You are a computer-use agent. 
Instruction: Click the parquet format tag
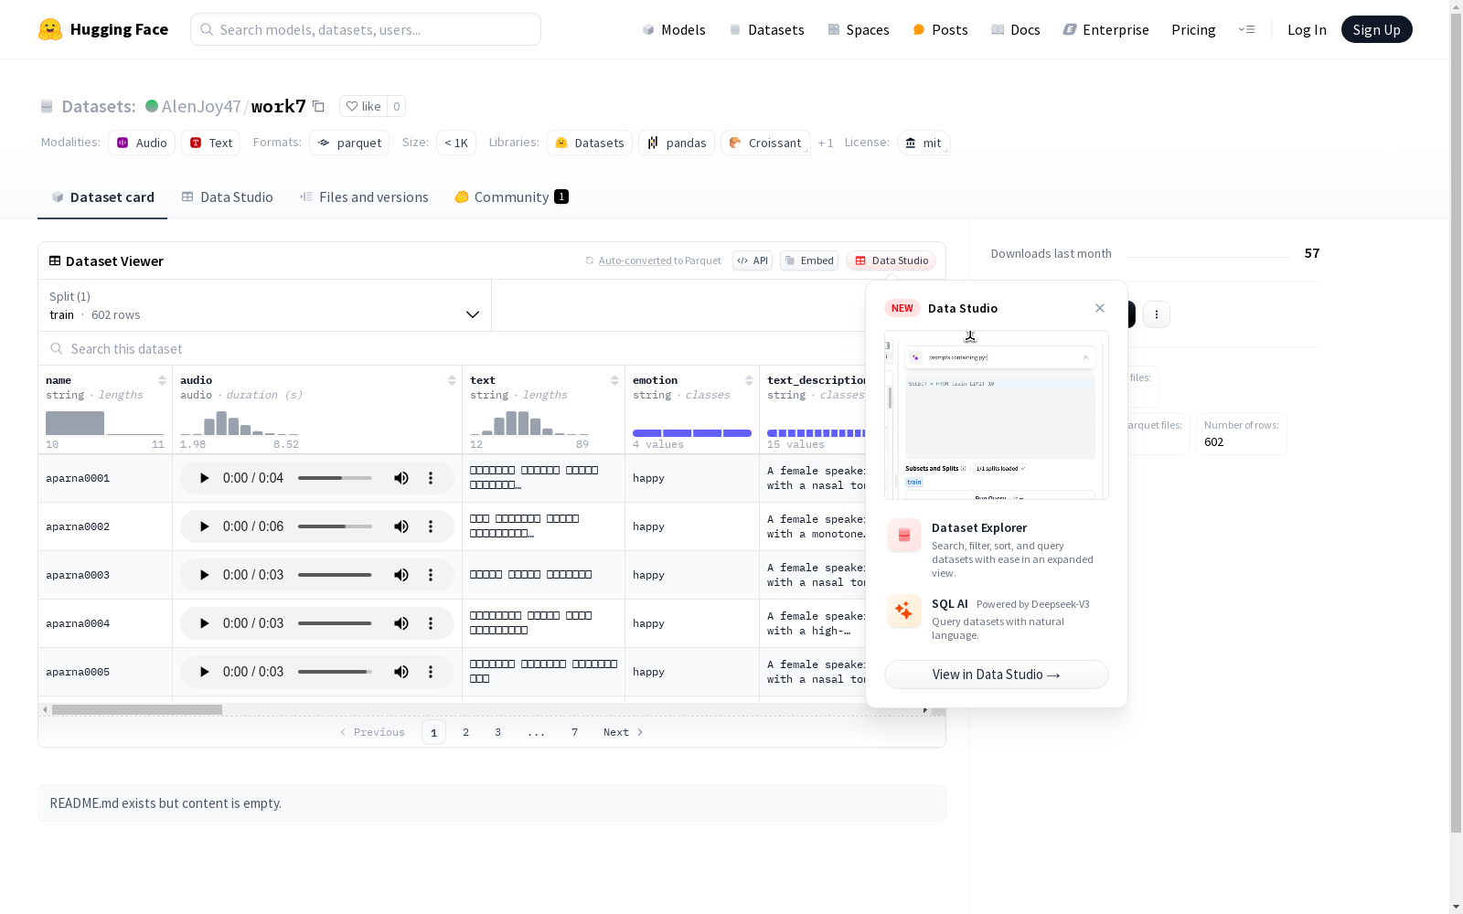point(349,143)
